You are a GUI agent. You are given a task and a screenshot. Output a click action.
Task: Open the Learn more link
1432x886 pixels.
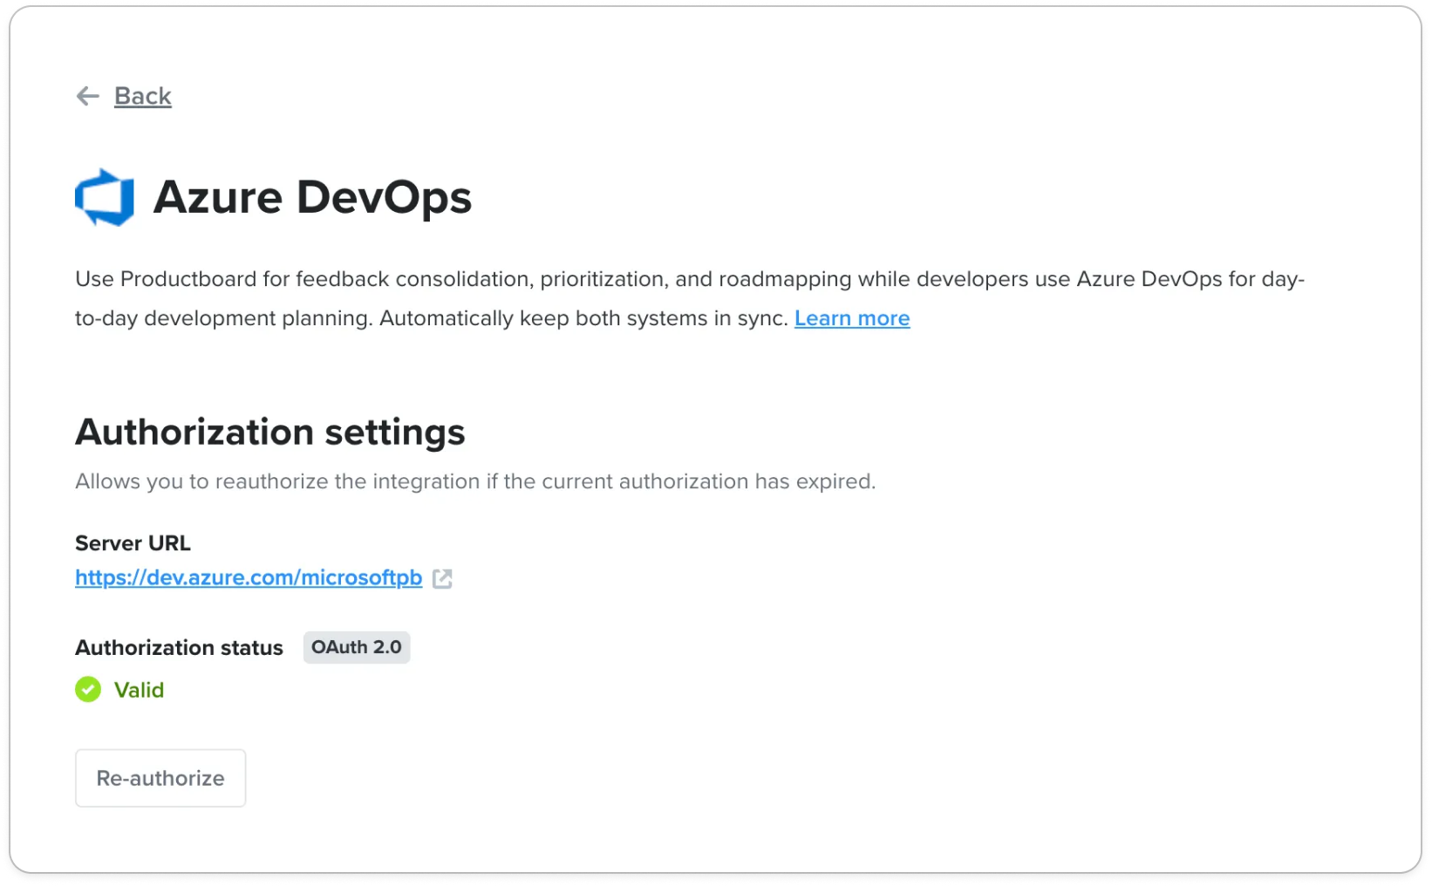pyautogui.click(x=852, y=318)
